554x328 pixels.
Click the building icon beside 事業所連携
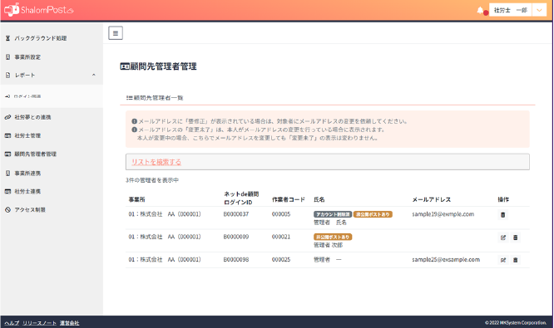[7, 174]
